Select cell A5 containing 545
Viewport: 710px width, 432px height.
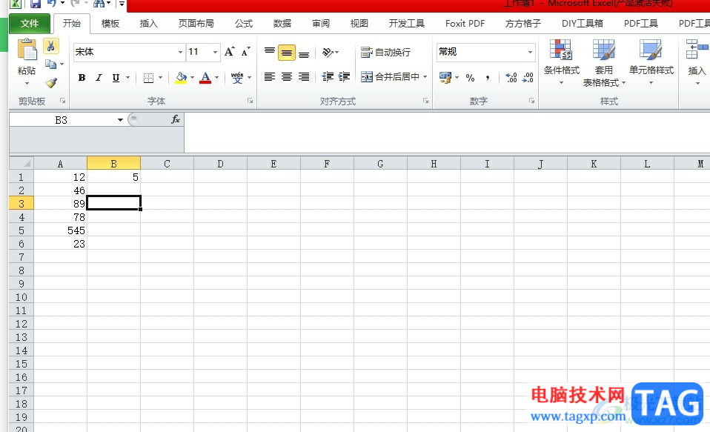click(60, 230)
